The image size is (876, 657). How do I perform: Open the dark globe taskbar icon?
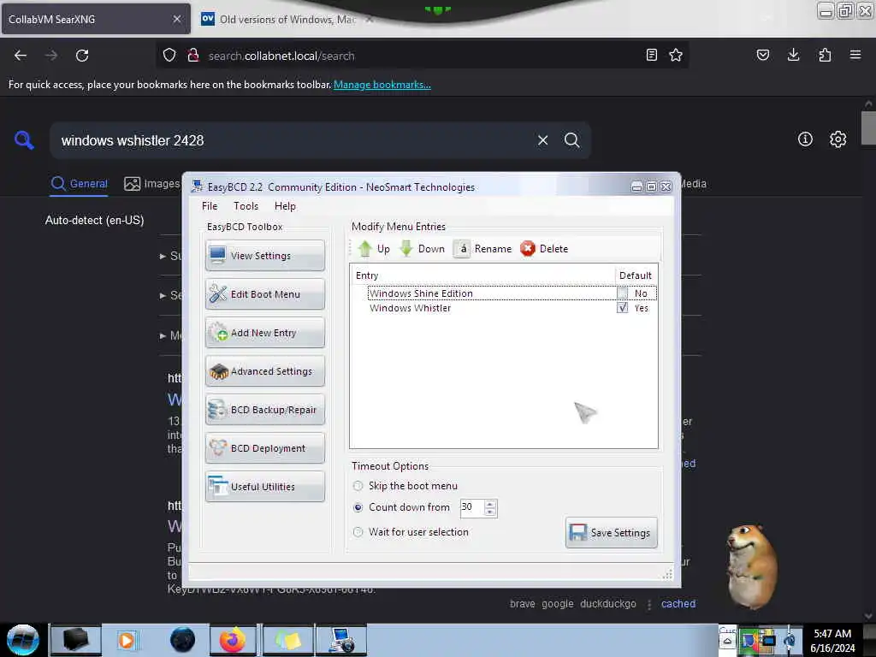[x=182, y=640]
